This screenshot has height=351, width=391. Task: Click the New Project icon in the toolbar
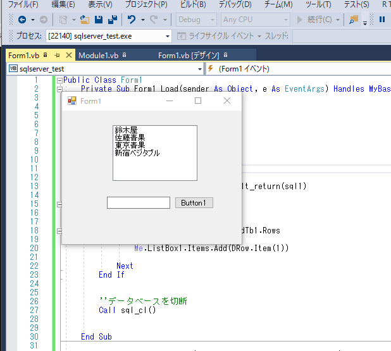[x=63, y=20]
